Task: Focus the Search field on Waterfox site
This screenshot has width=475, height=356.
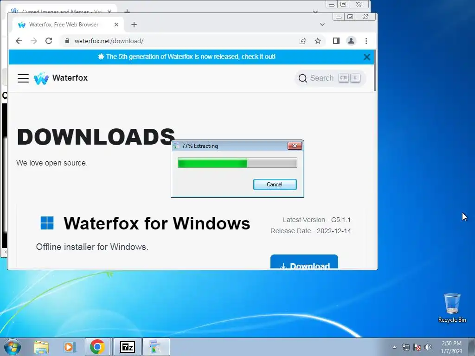Action: [x=330, y=78]
